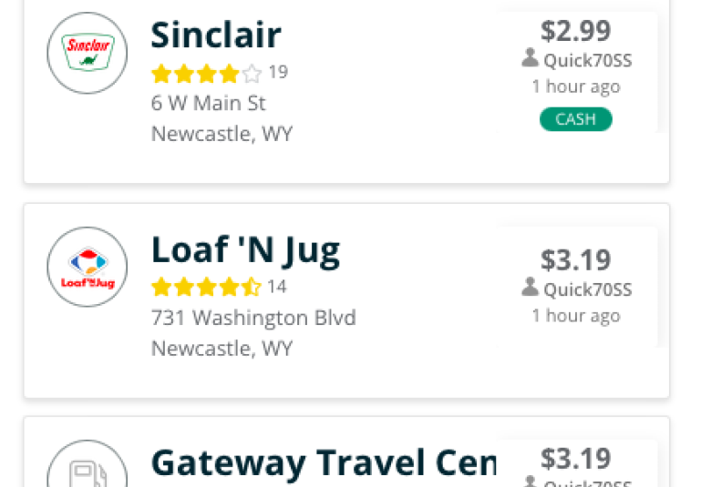Image resolution: width=711 pixels, height=487 pixels.
Task: Click the Loaf 'N Jug logo
Action: point(88,267)
